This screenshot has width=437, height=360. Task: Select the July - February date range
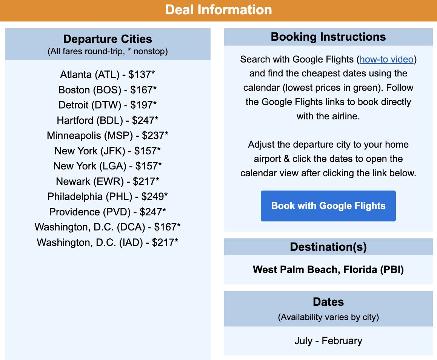tap(328, 340)
